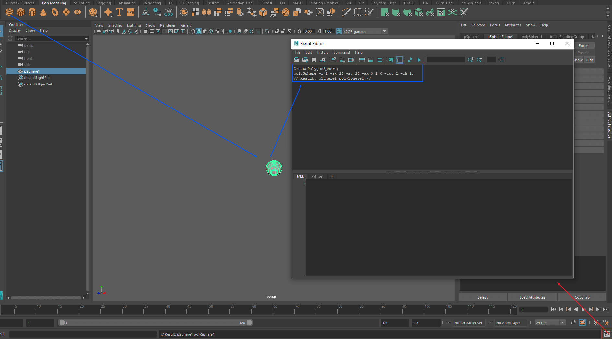This screenshot has height=339, width=612.
Task: Click the Mirror geometry shelf icon
Action: (x=206, y=12)
